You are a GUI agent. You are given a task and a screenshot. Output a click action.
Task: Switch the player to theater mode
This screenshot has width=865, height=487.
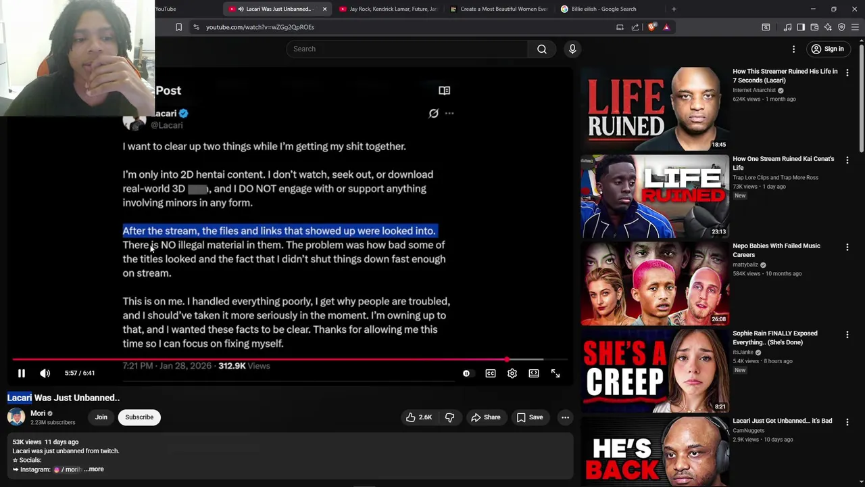click(x=534, y=373)
